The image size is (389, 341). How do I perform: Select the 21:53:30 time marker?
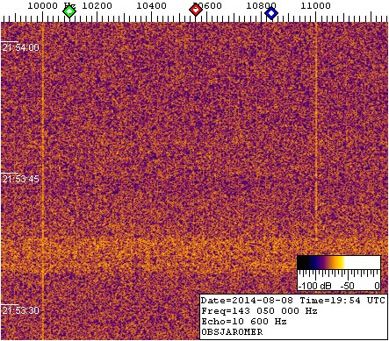click(20, 310)
